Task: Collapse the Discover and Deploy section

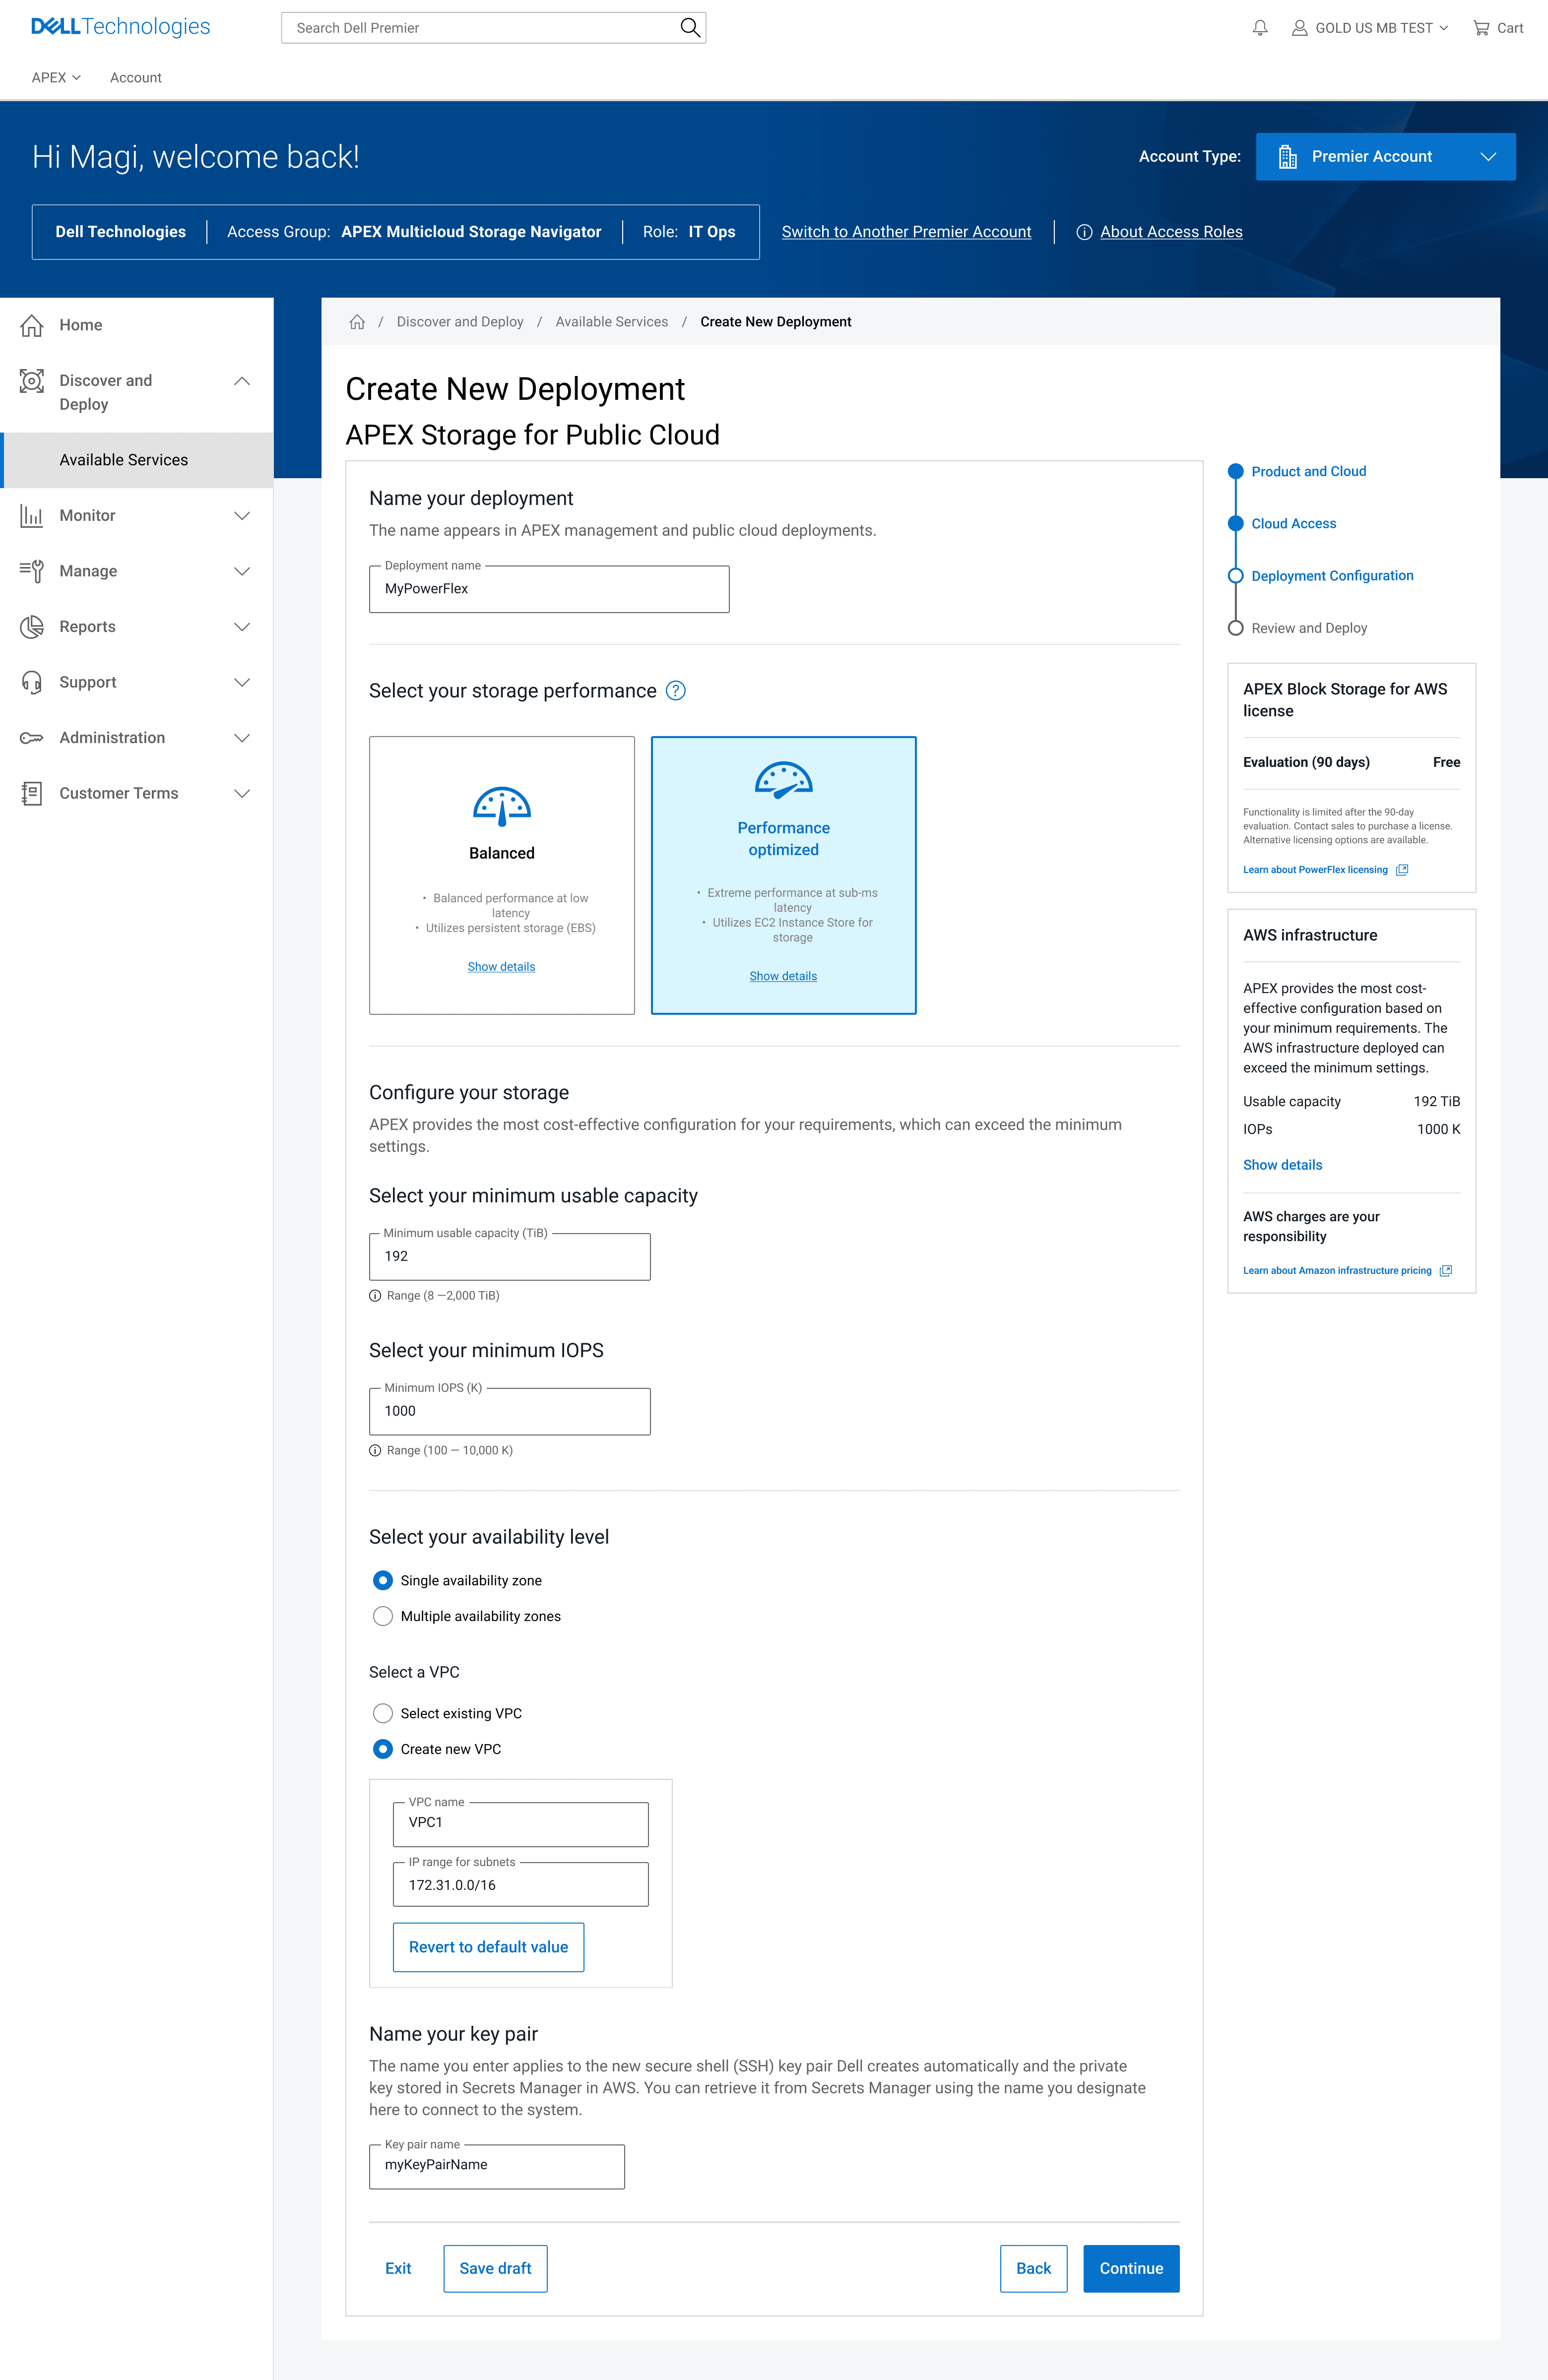Action: (x=241, y=381)
